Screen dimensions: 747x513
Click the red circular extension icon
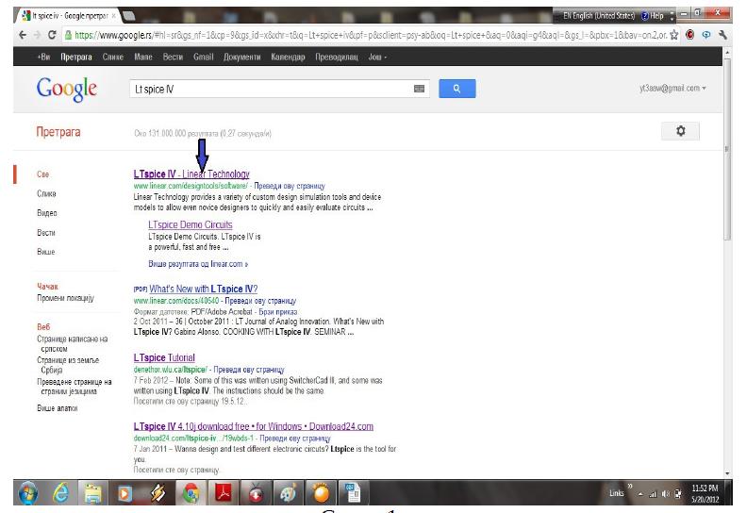689,35
